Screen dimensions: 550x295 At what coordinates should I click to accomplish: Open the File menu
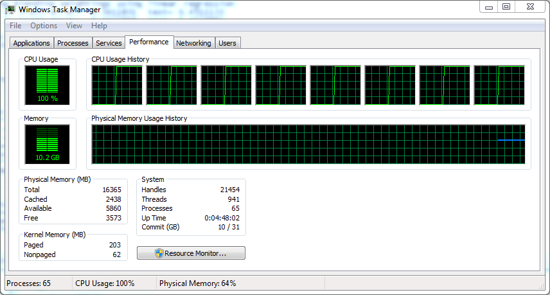(x=15, y=26)
